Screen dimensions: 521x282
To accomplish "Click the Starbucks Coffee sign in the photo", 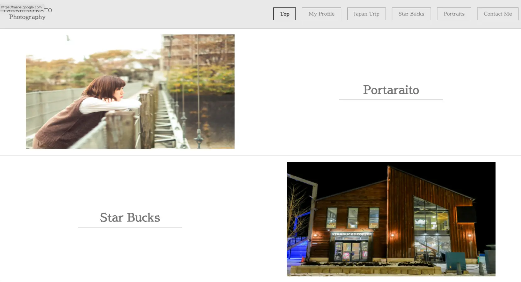I will (x=351, y=234).
